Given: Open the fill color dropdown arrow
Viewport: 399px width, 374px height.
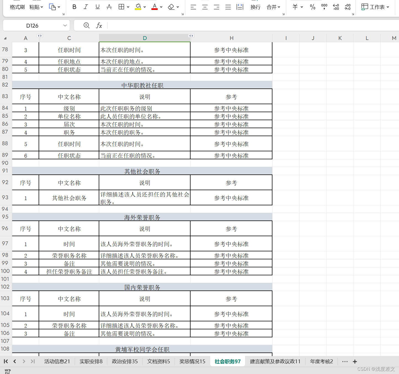Looking at the screenshot, I should click(x=144, y=7).
